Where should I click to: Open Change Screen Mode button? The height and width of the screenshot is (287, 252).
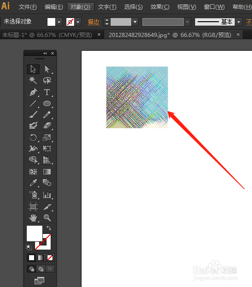click(x=40, y=280)
